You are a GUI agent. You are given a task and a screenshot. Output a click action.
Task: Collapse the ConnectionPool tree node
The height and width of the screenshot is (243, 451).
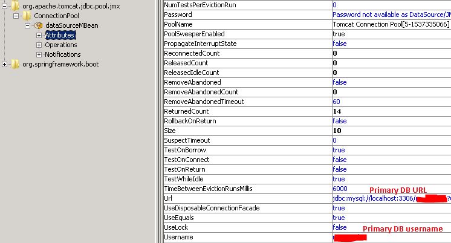16,16
